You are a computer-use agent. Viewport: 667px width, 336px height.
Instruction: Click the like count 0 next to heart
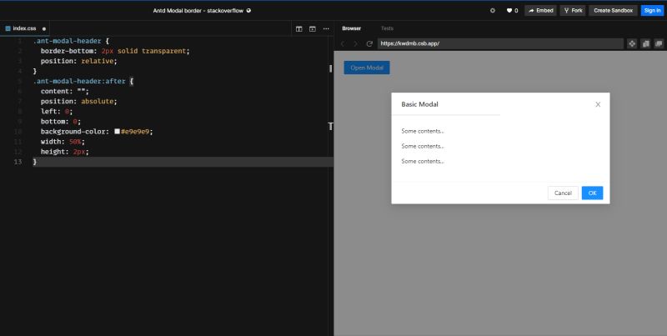pyautogui.click(x=516, y=11)
